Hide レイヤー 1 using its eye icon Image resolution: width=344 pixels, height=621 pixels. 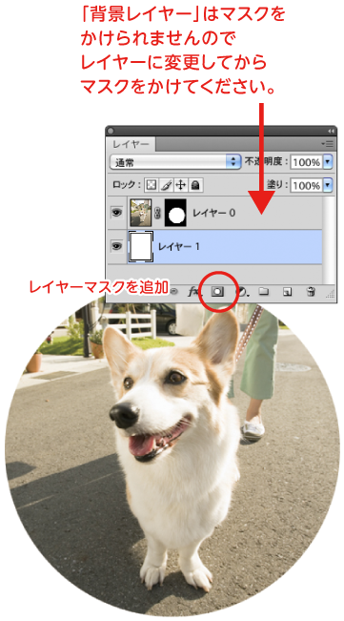116,246
